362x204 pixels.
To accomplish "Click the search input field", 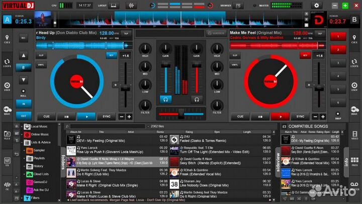I will [108, 126].
